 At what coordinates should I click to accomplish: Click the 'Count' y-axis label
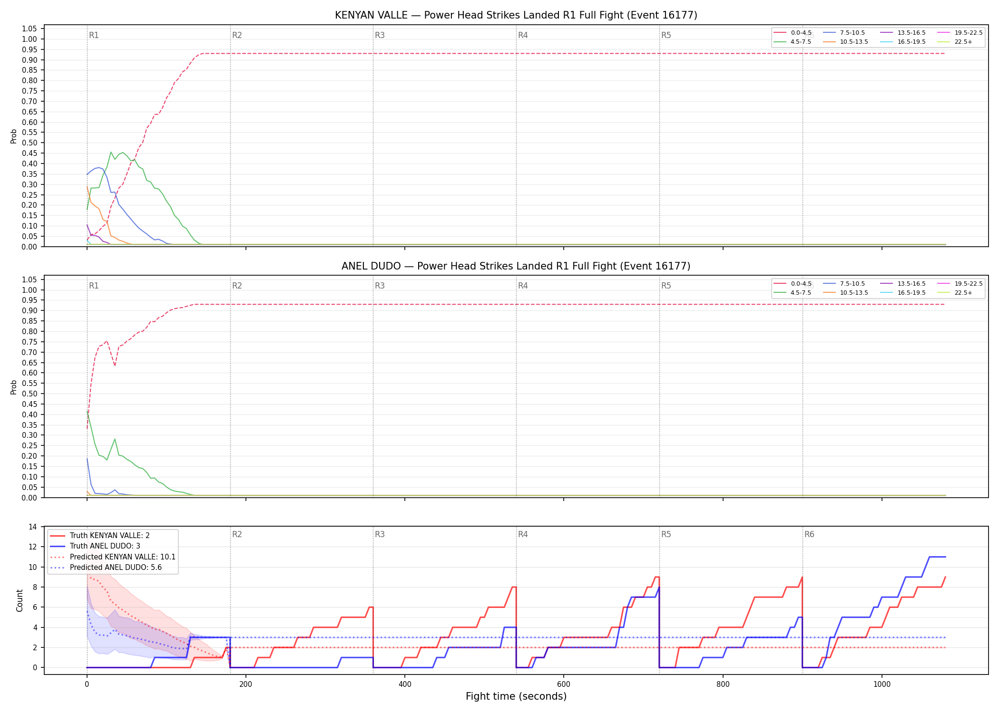[x=20, y=600]
